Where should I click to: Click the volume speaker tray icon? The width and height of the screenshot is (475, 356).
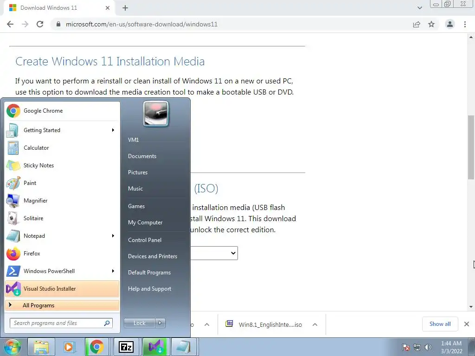tap(428, 347)
